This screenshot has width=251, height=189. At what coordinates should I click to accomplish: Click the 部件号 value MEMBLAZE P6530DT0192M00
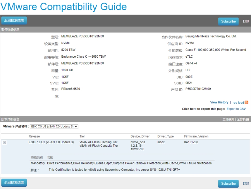[83, 63]
